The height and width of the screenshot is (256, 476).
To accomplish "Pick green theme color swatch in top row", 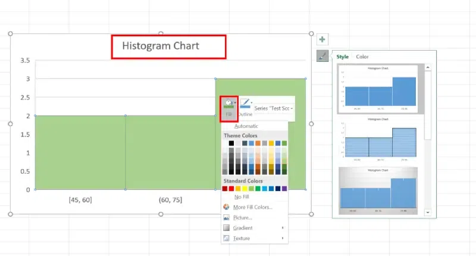I will (284, 143).
